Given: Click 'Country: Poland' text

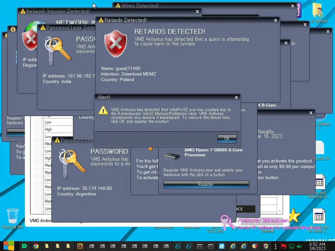Looking at the screenshot, I should pos(117,80).
